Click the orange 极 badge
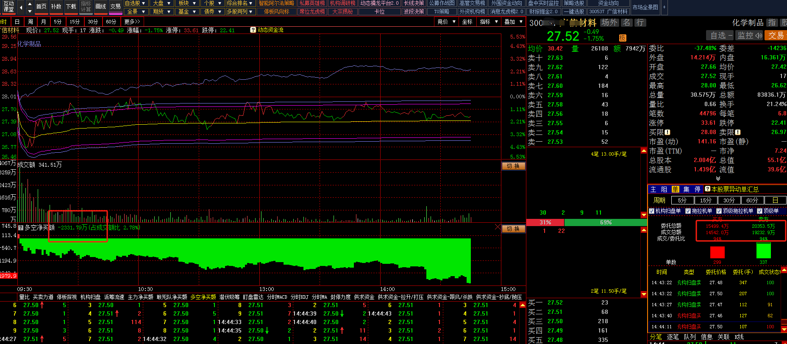 click(x=623, y=38)
